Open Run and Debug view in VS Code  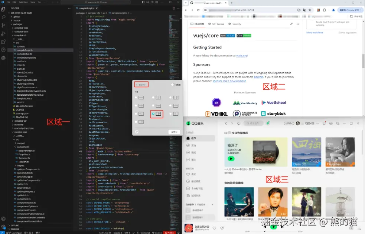coord(3,33)
